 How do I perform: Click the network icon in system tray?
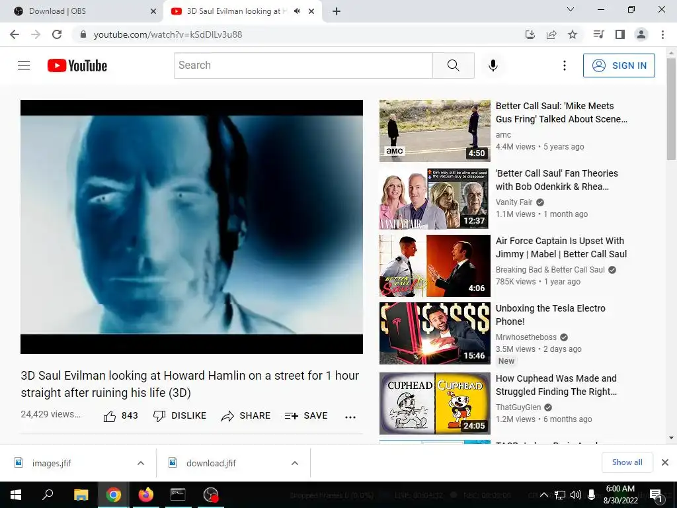click(560, 495)
